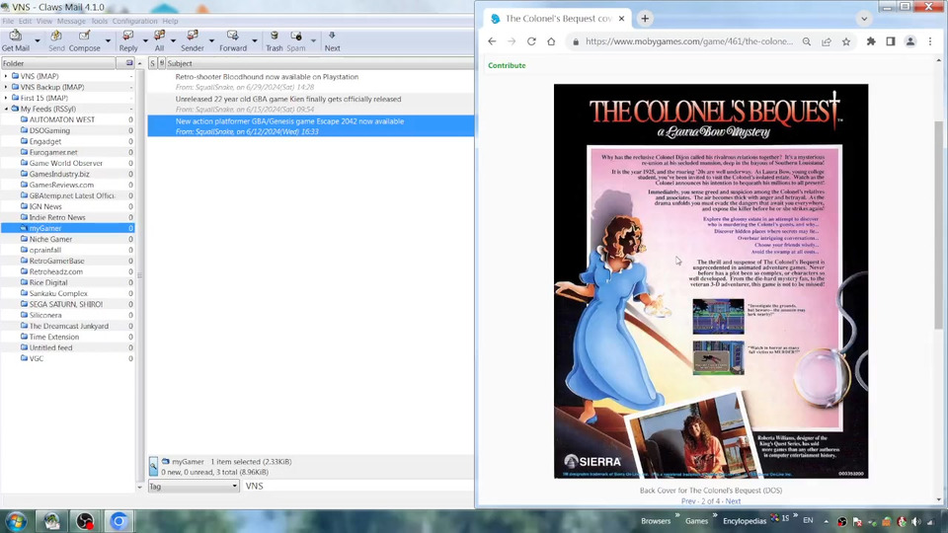Click the message view toggle icon
Screen dimensions: 948x533
(x=153, y=466)
